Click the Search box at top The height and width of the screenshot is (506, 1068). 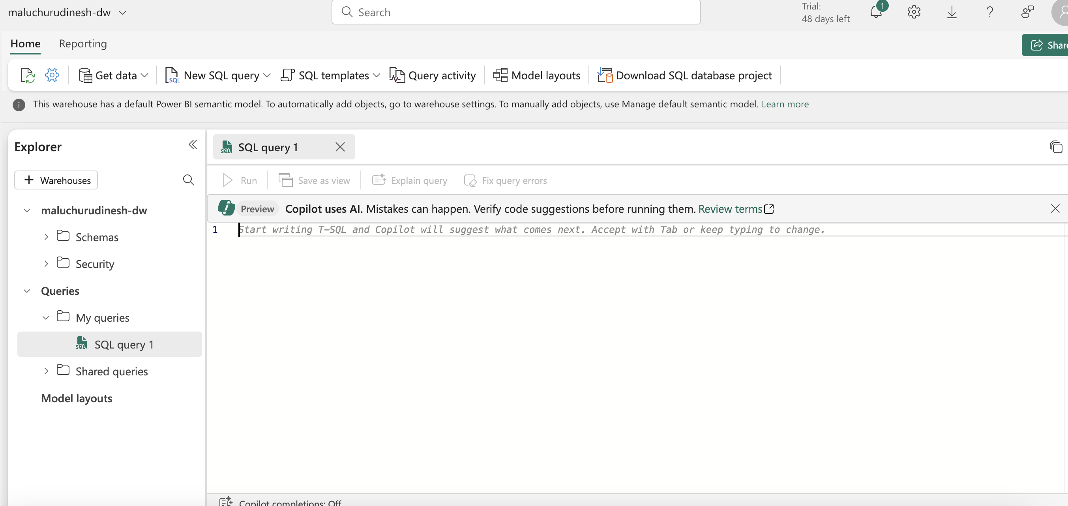point(516,12)
